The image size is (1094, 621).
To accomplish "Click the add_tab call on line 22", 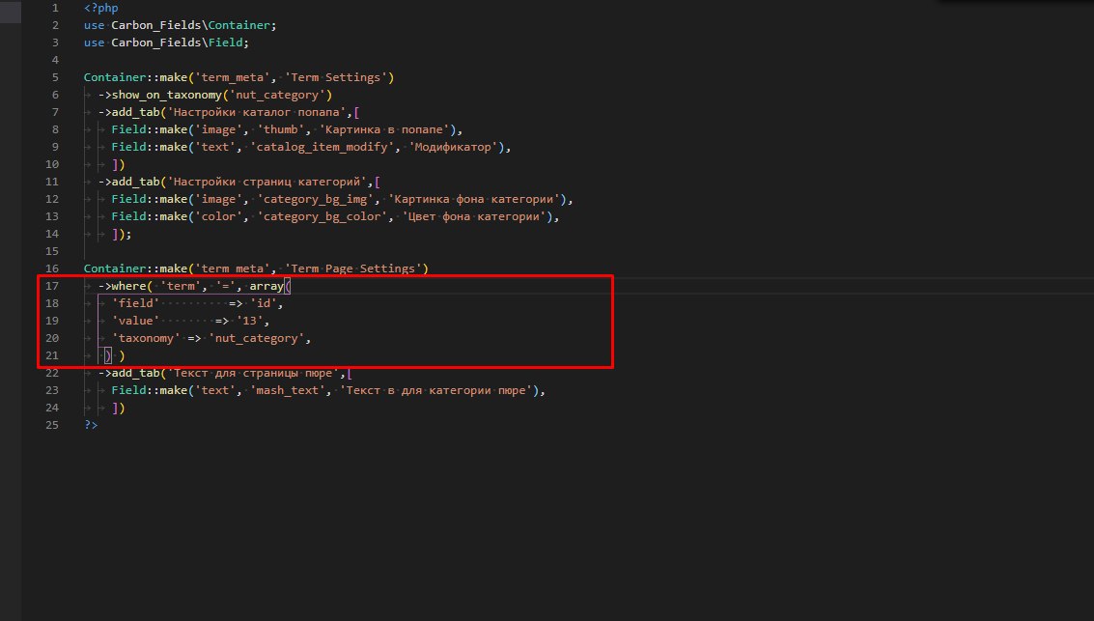I will [x=135, y=374].
